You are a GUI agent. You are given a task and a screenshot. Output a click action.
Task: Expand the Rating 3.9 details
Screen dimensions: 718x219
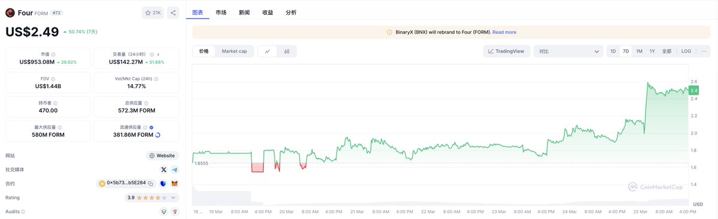(174, 198)
